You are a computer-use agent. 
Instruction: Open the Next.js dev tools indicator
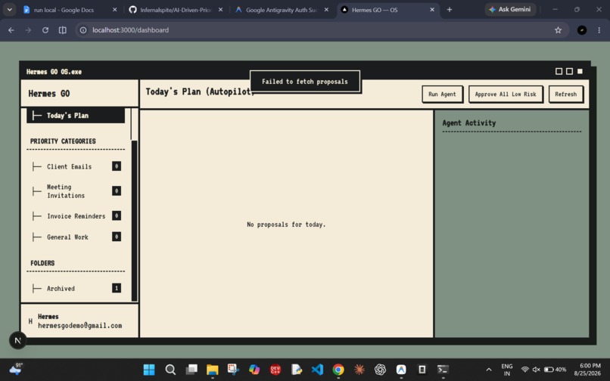pos(18,341)
